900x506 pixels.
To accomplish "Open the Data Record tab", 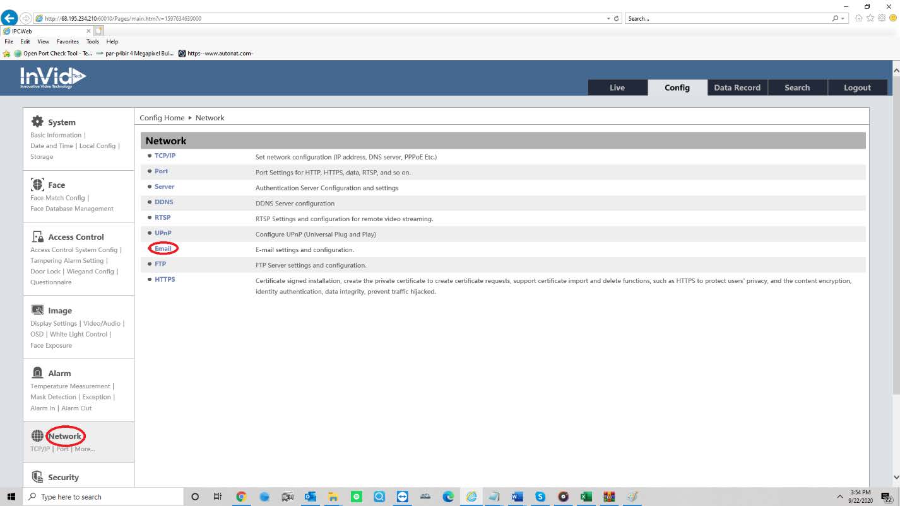I will 737,88.
